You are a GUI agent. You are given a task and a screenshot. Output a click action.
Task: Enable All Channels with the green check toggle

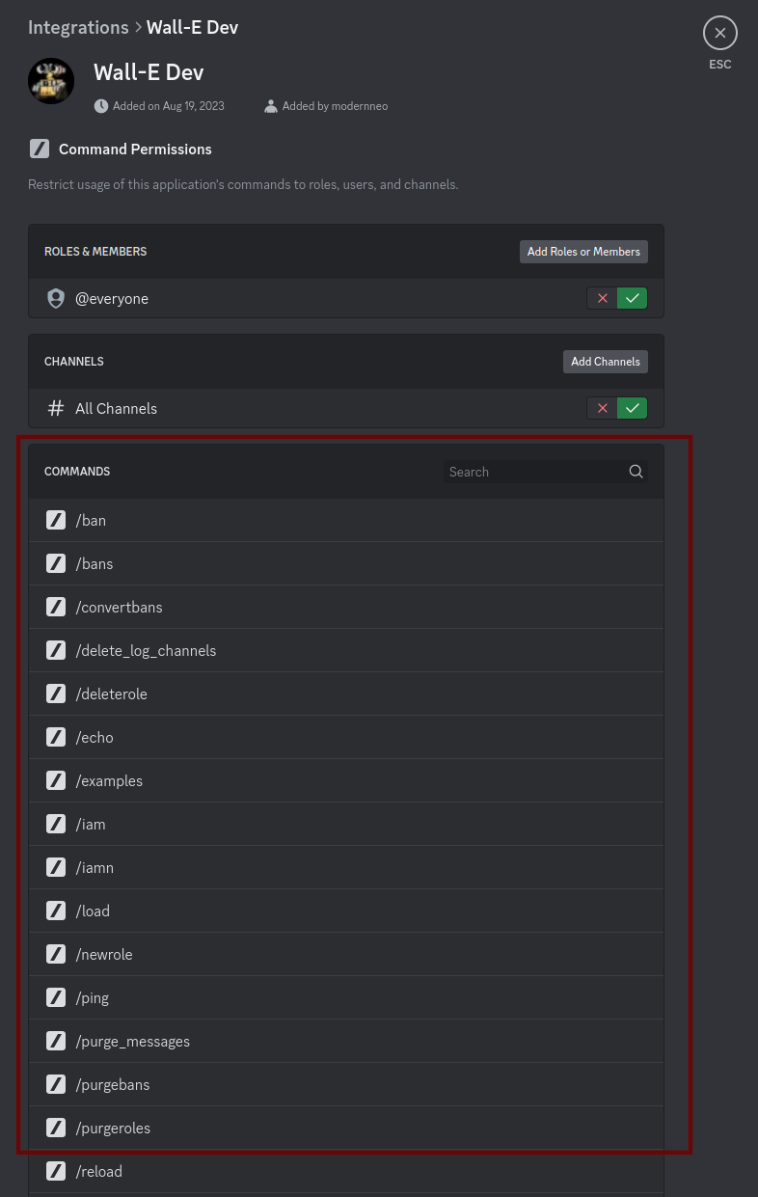tap(632, 408)
